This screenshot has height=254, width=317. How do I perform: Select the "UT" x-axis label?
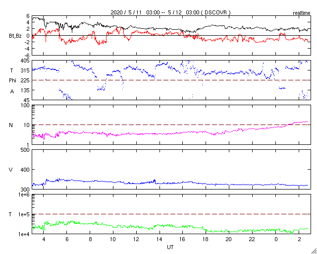pos(170,248)
